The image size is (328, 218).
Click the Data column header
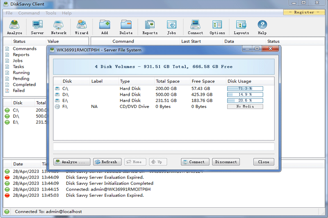pyautogui.click(x=244, y=41)
